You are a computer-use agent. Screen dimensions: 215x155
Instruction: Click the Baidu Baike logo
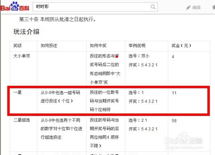(15, 6)
